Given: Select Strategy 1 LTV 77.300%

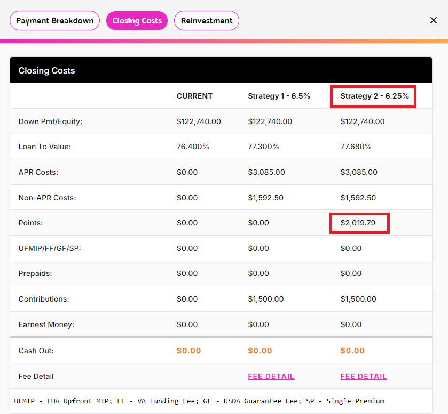Looking at the screenshot, I should pos(263,147).
